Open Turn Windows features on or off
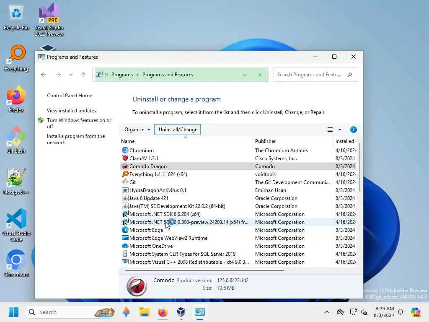The image size is (429, 322). coord(79,123)
